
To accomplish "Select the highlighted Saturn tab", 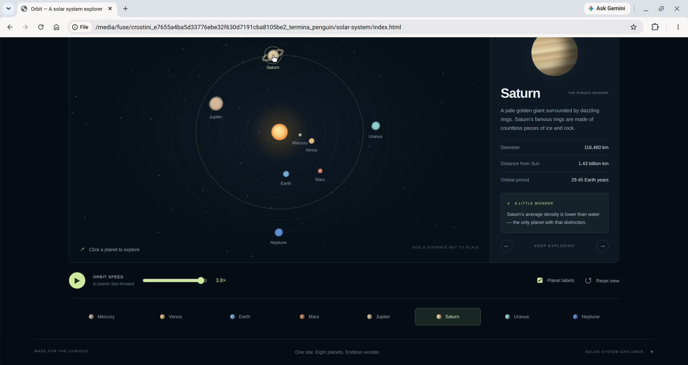I will tap(448, 317).
